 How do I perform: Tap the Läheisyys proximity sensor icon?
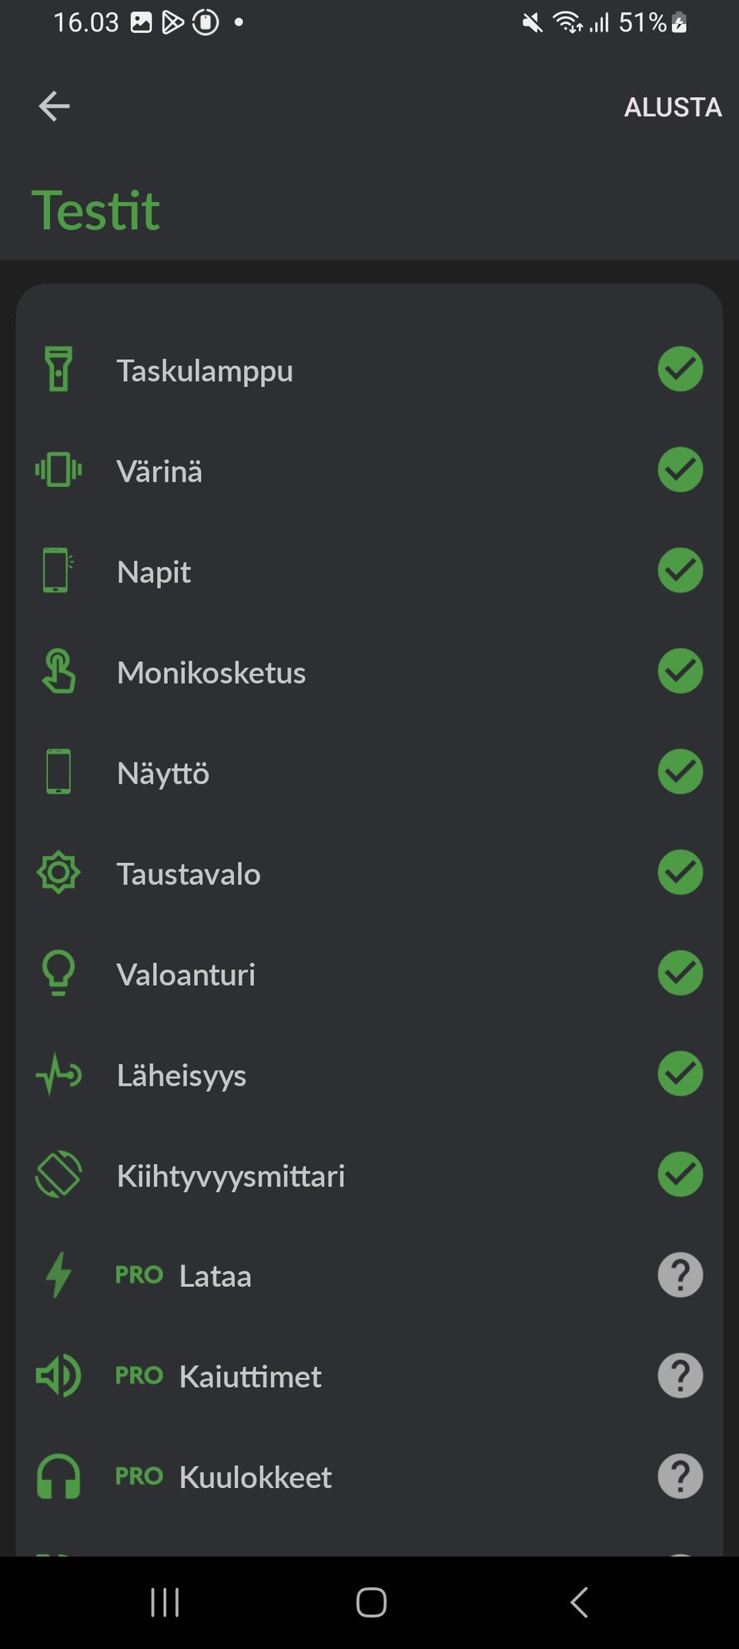coord(59,1074)
